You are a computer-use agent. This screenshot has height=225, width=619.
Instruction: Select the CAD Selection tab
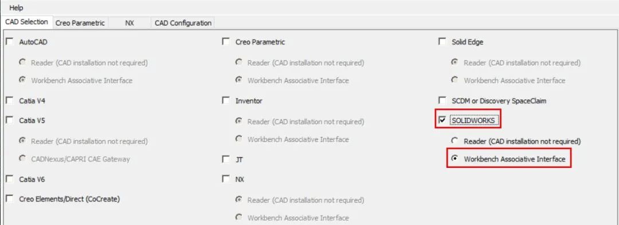26,22
